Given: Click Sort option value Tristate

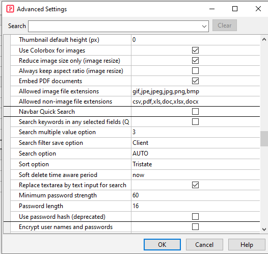Looking at the screenshot, I should pos(142,164).
